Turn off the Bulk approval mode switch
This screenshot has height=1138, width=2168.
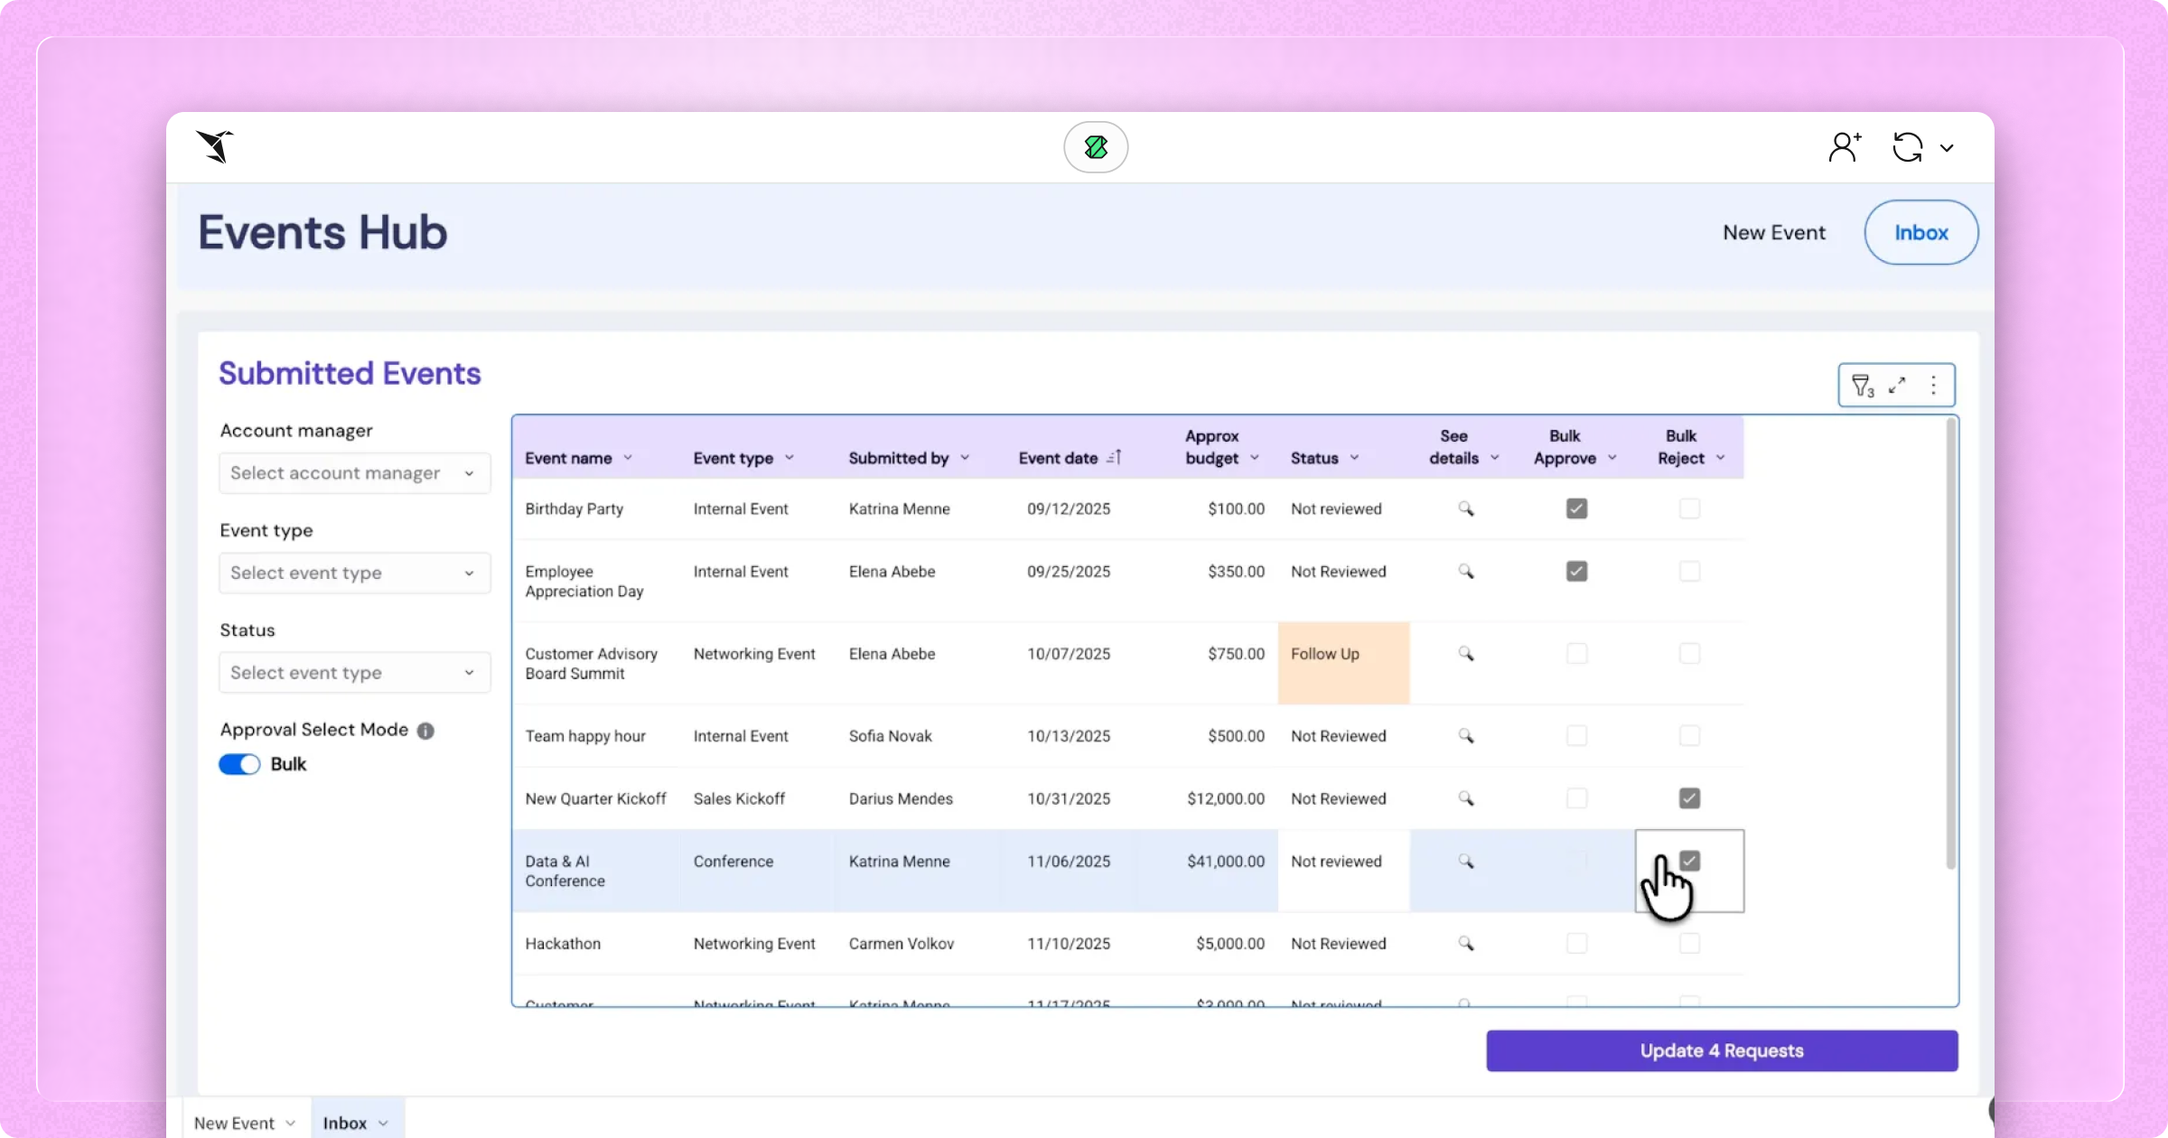[239, 764]
